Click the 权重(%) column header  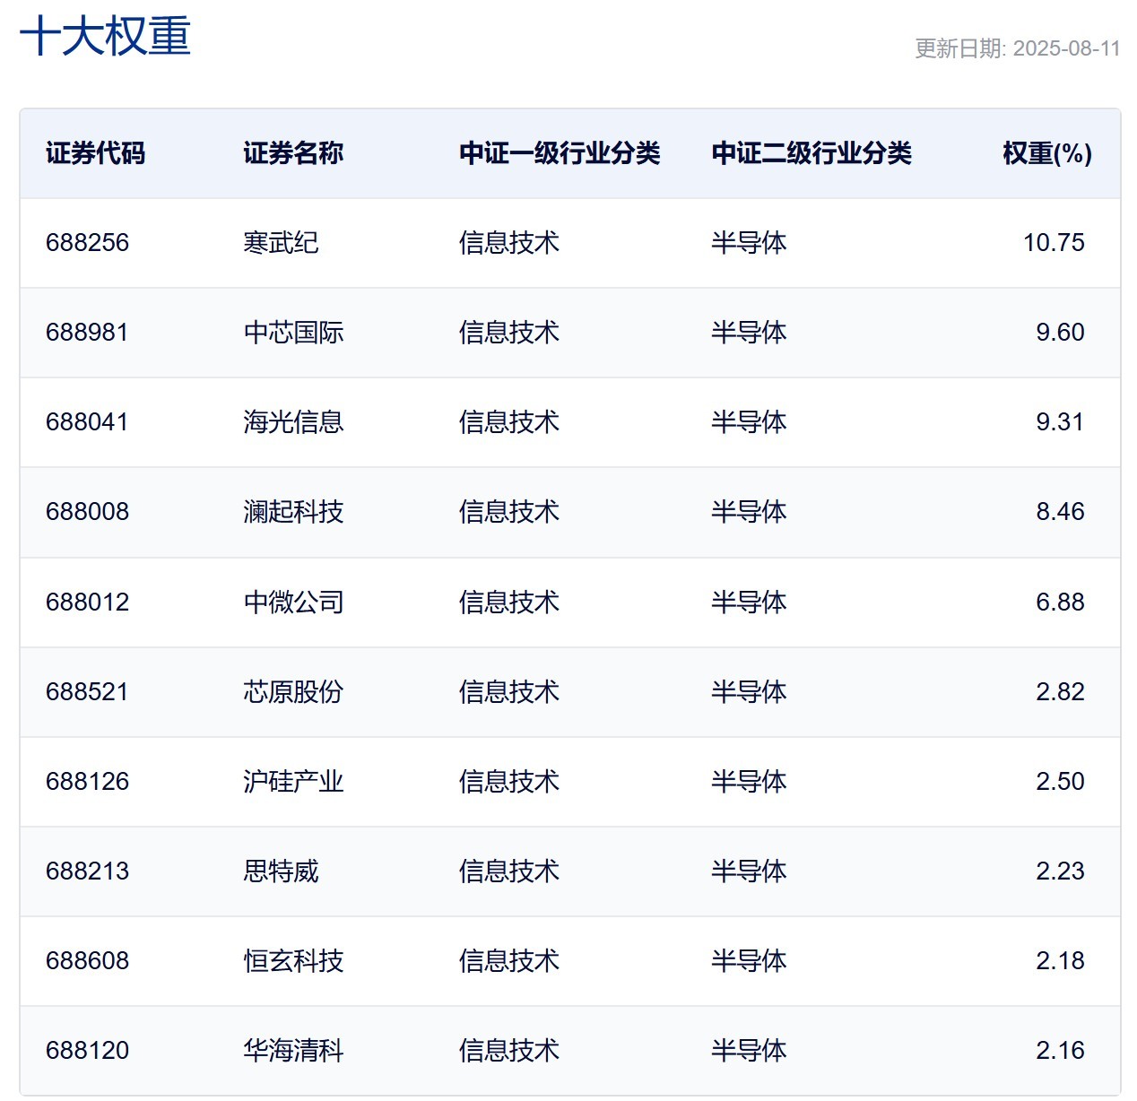tap(1046, 153)
